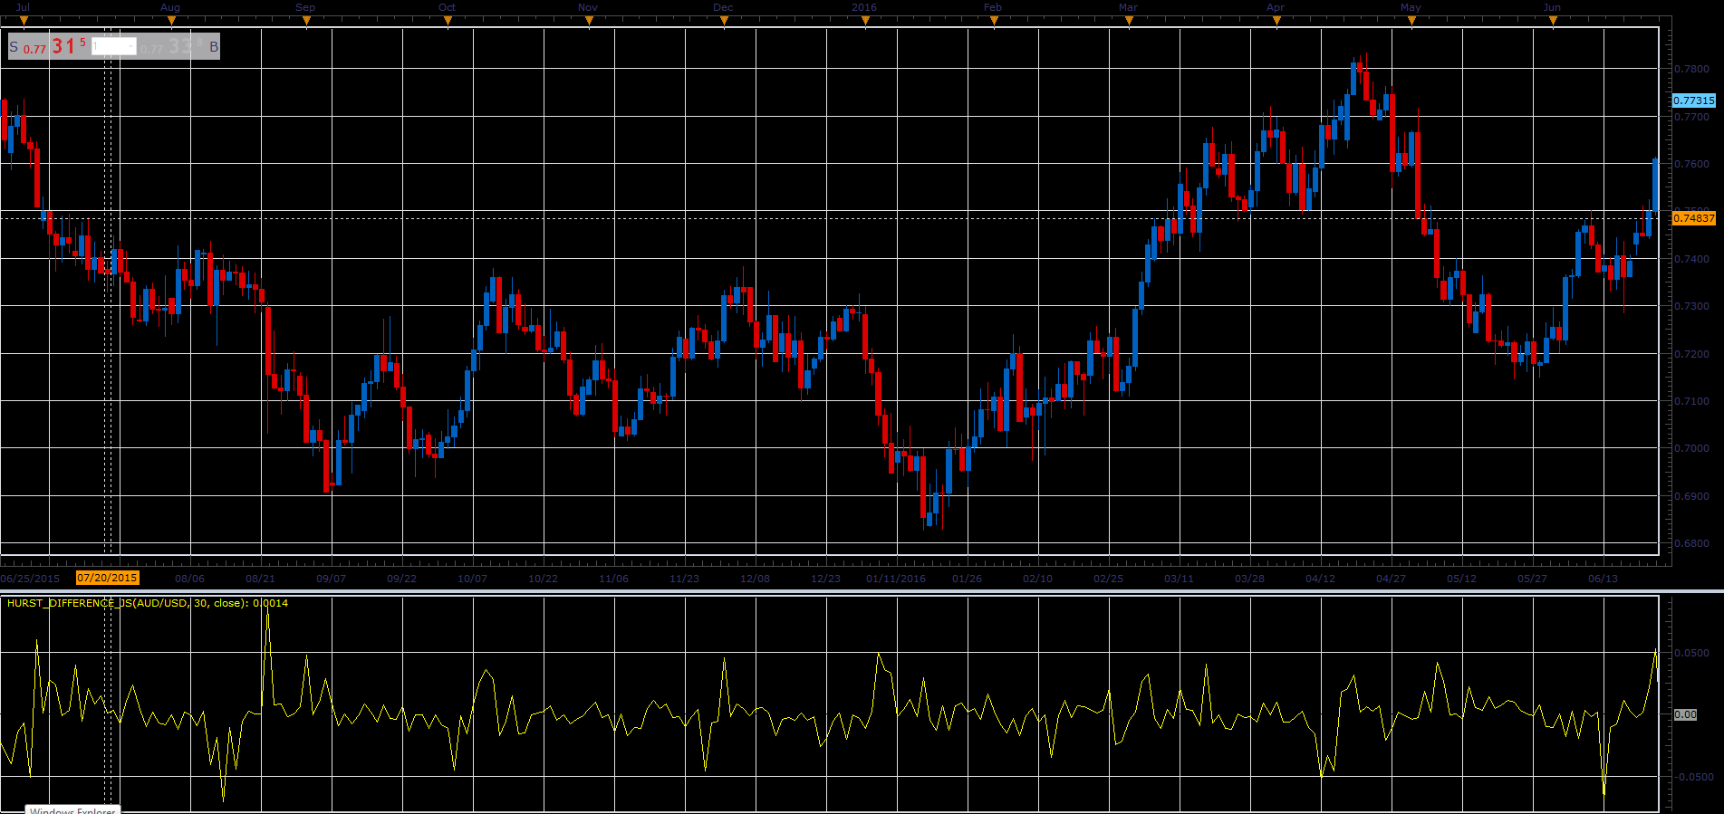Screen dimensions: 1724x814
Task: Click the blue 0.77315 current price tag
Action: [1693, 101]
